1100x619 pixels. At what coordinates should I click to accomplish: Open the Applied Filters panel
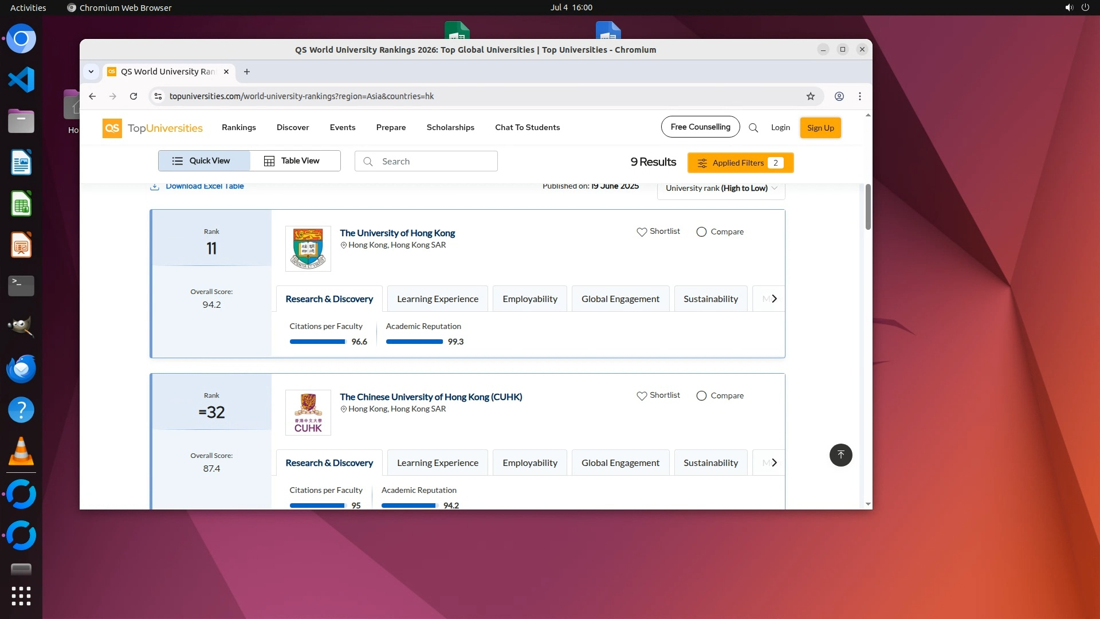point(740,163)
